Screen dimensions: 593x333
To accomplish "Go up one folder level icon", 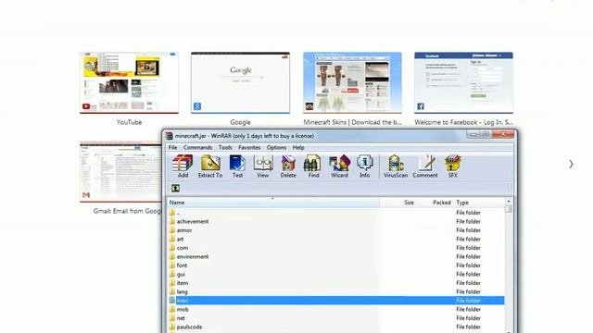I will click(175, 188).
